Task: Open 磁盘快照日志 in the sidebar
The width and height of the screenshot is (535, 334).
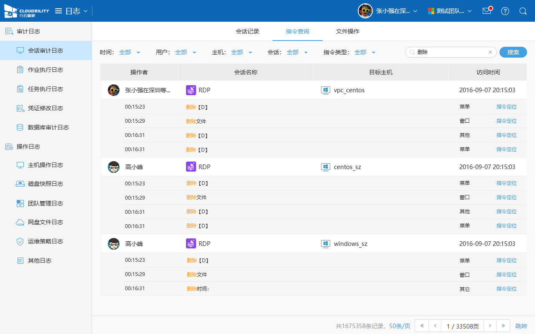Action: 45,184
